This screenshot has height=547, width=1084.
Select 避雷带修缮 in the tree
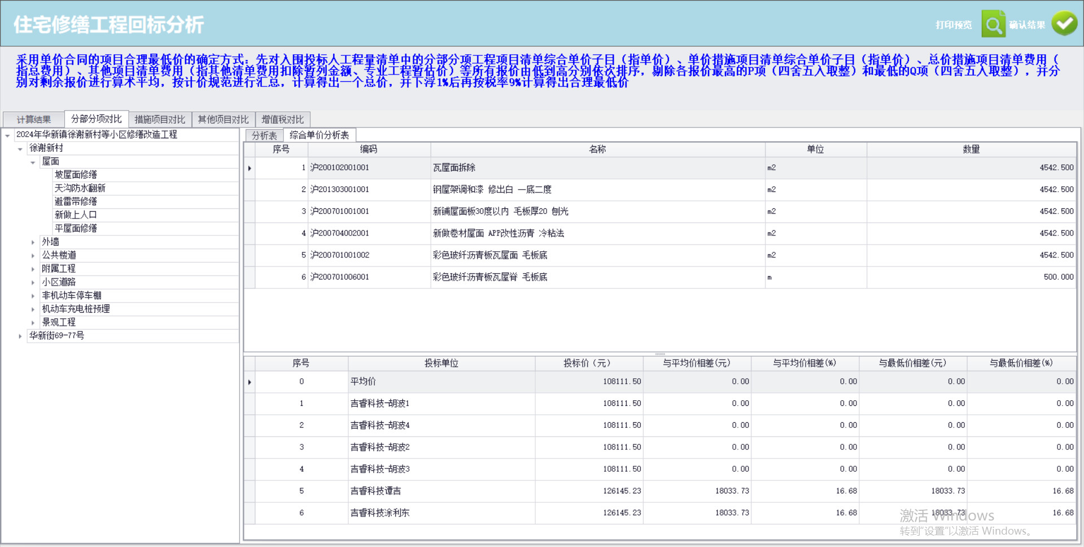pos(76,202)
